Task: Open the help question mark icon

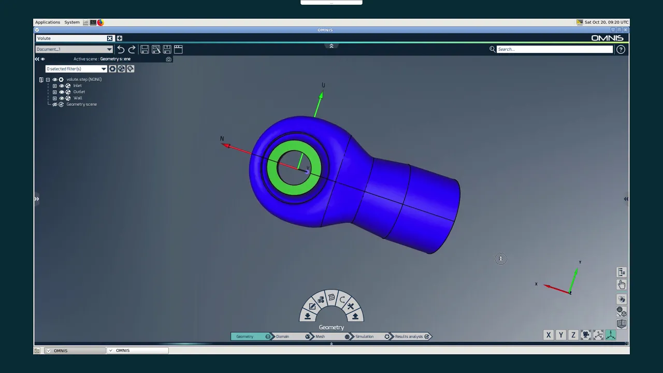Action: (621, 49)
